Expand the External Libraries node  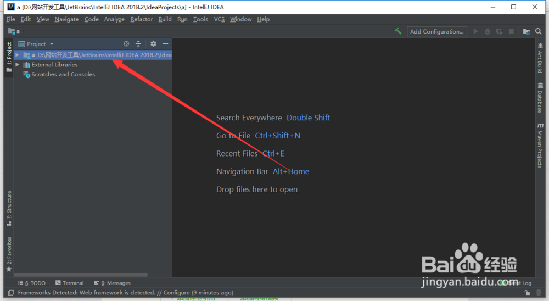(x=17, y=64)
